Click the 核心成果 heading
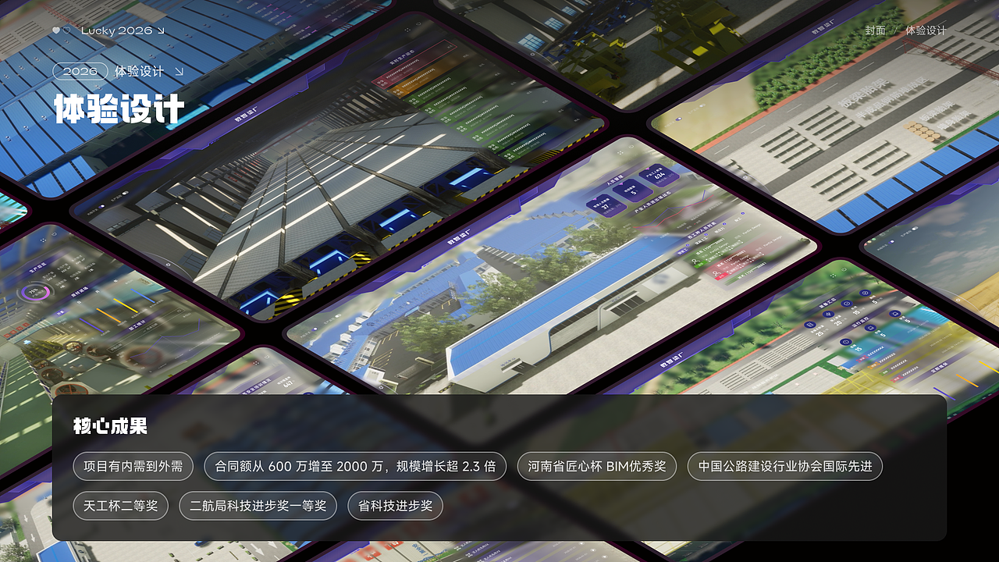This screenshot has width=999, height=562. click(110, 426)
